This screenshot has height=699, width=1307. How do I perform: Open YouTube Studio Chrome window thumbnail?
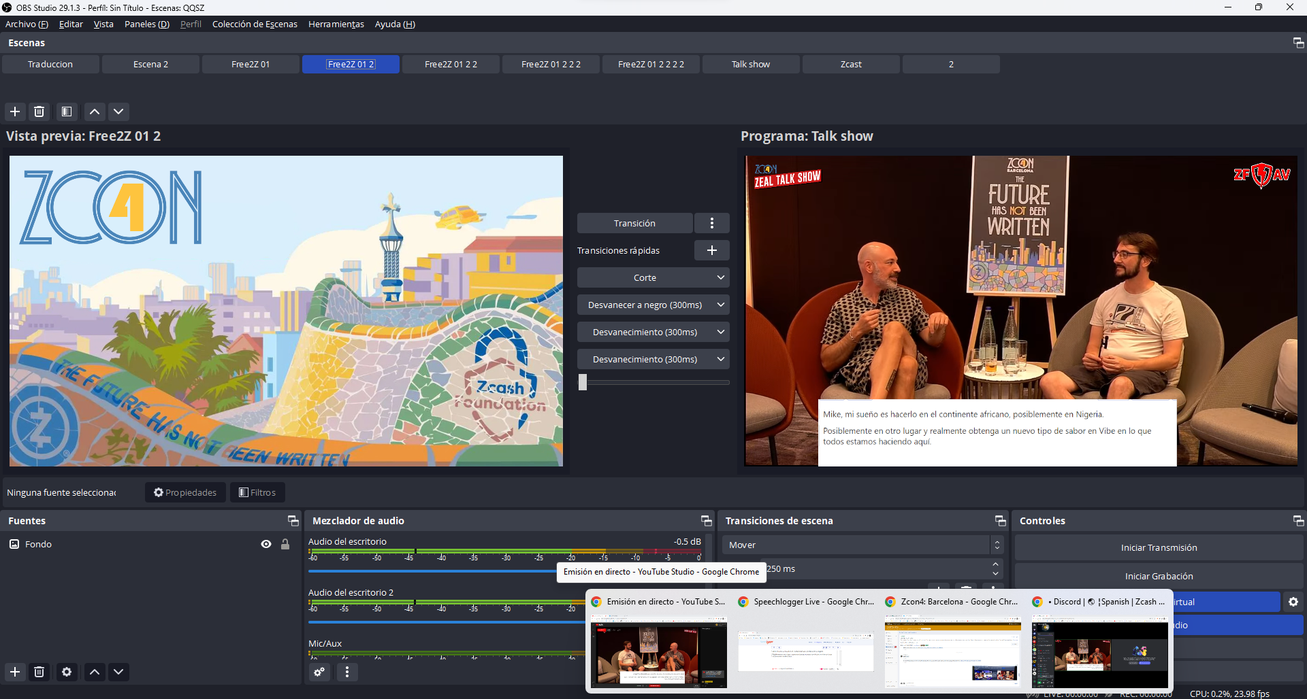(x=659, y=651)
